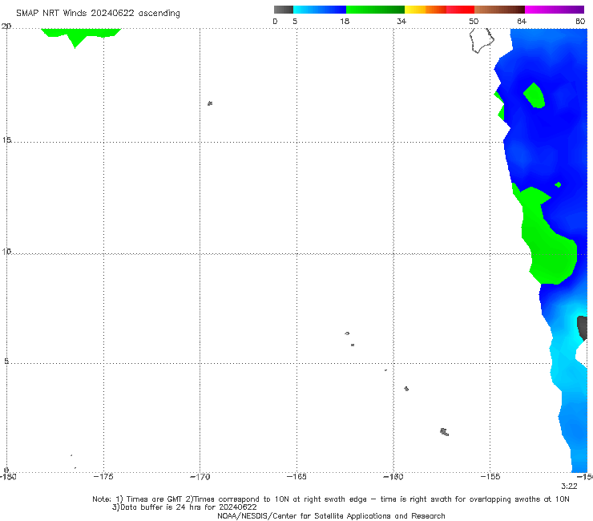Click the Hawaii island outline
The image size is (593, 521).
(482, 41)
